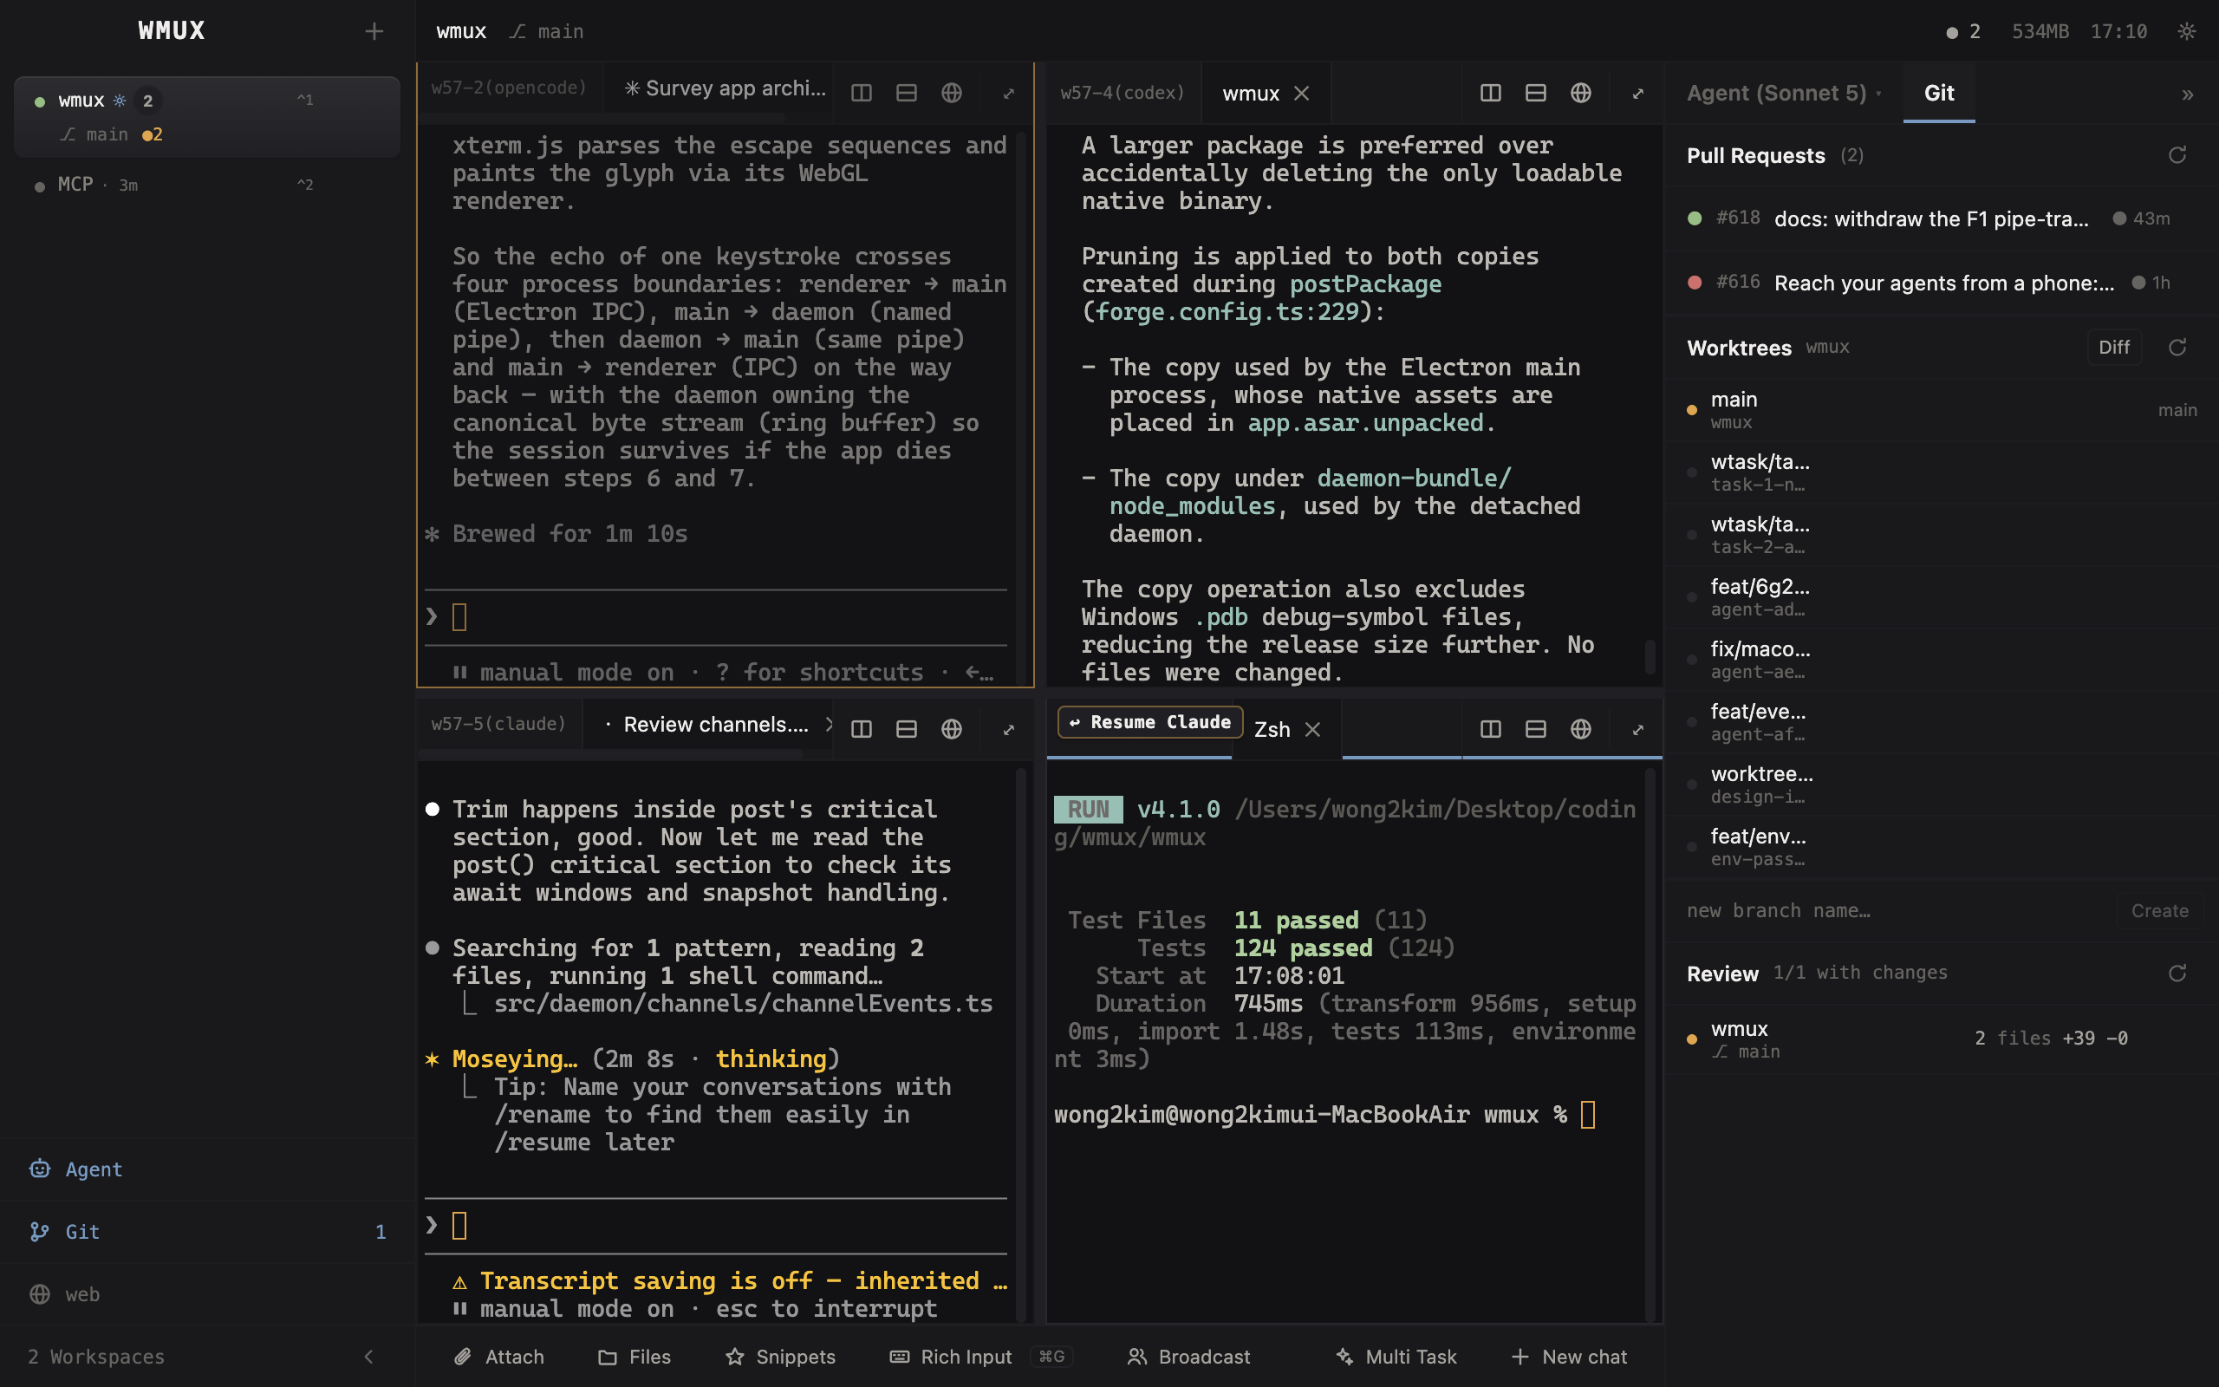This screenshot has width=2219, height=1387.
Task: Split the w57-2 opencode pane vertically
Action: click(861, 93)
